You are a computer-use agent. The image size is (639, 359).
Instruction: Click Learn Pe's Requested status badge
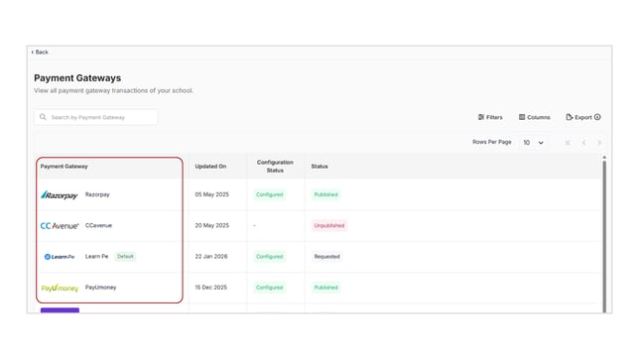coord(326,256)
